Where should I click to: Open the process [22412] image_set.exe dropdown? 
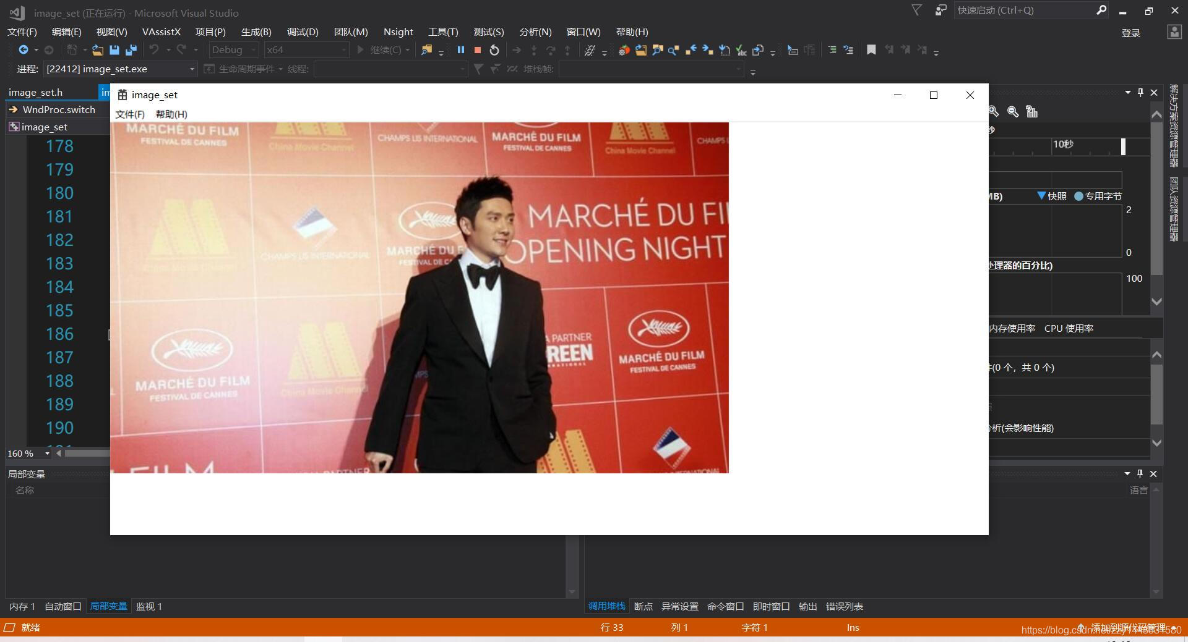pos(121,69)
